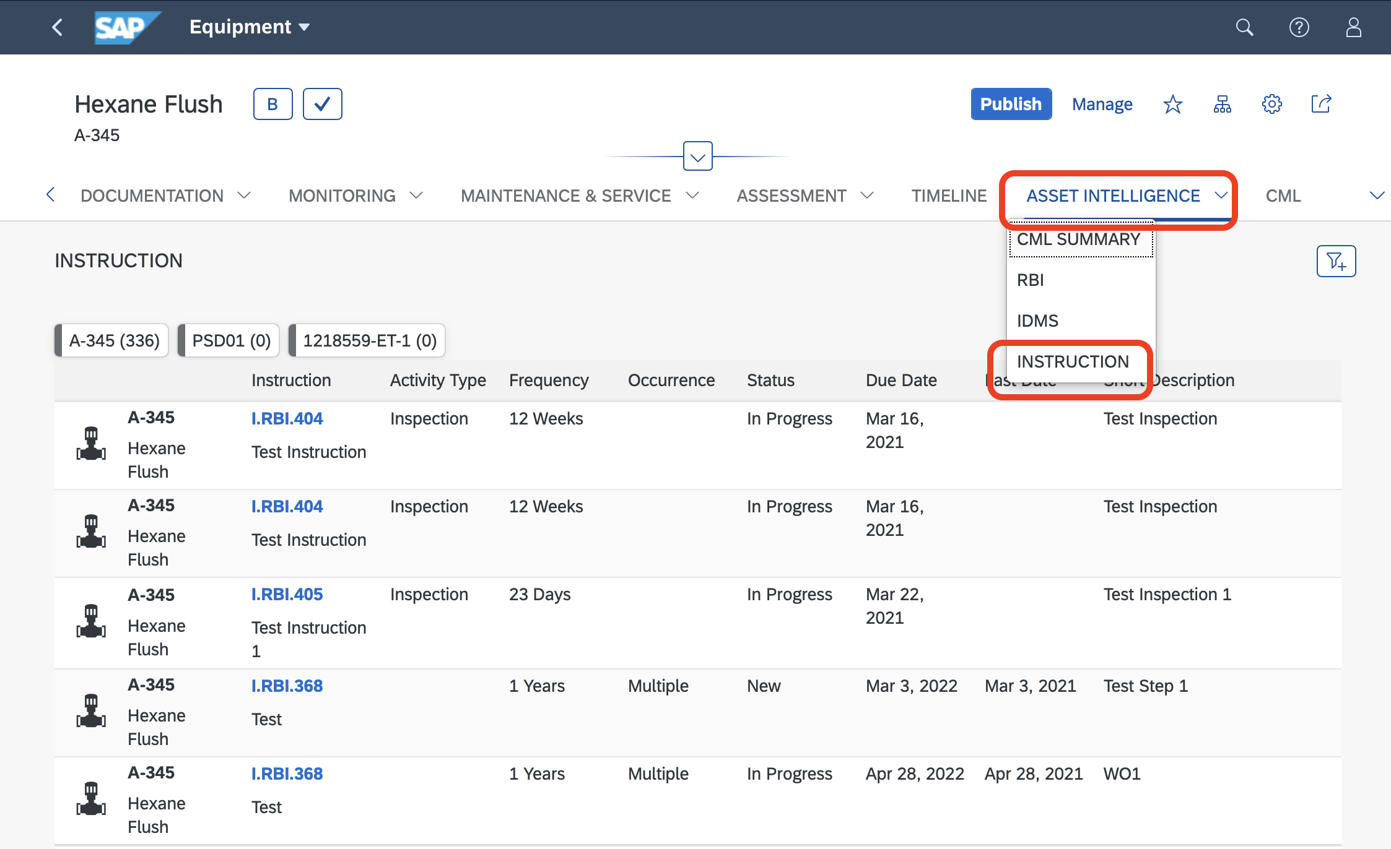Open I.RBI.368 link due Apr 28, 2022
The height and width of the screenshot is (849, 1391).
tap(287, 774)
